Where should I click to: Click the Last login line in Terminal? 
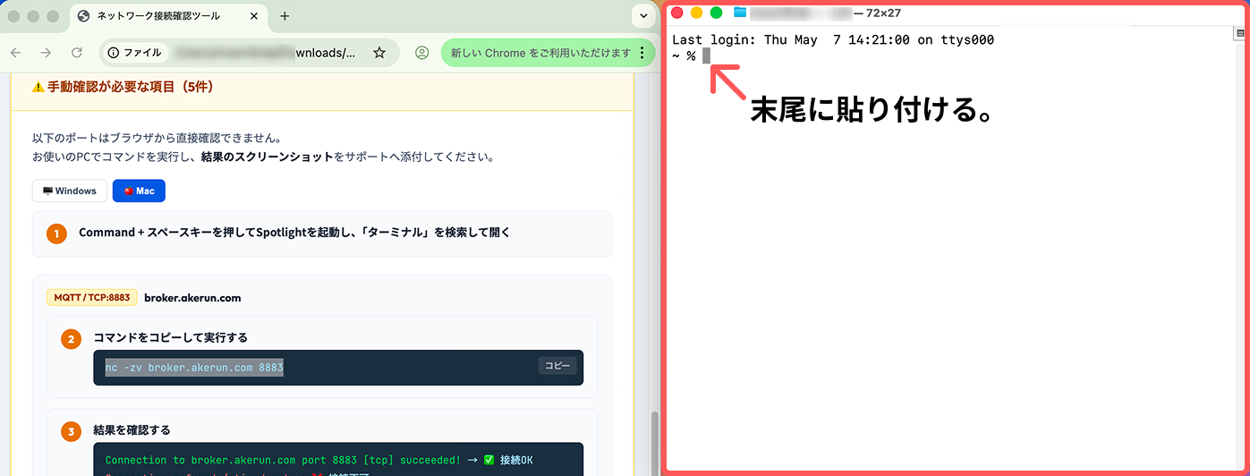[833, 40]
